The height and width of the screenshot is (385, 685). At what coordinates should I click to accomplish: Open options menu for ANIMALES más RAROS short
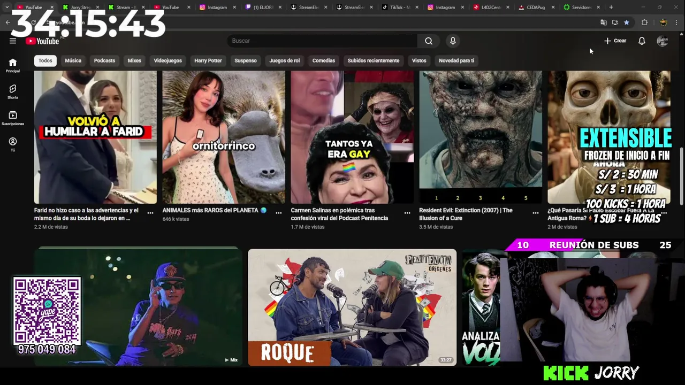(278, 213)
